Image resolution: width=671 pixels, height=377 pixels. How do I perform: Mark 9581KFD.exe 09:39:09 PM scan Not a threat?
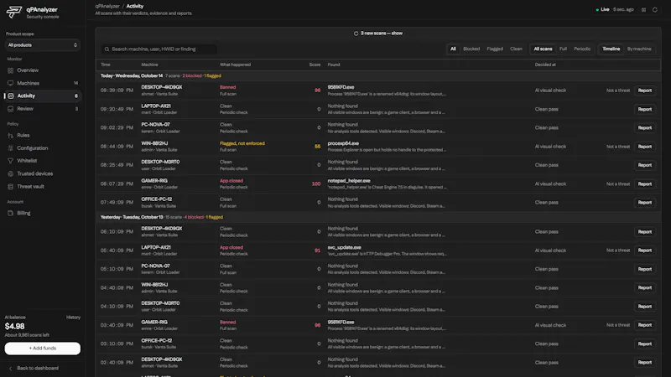[618, 90]
